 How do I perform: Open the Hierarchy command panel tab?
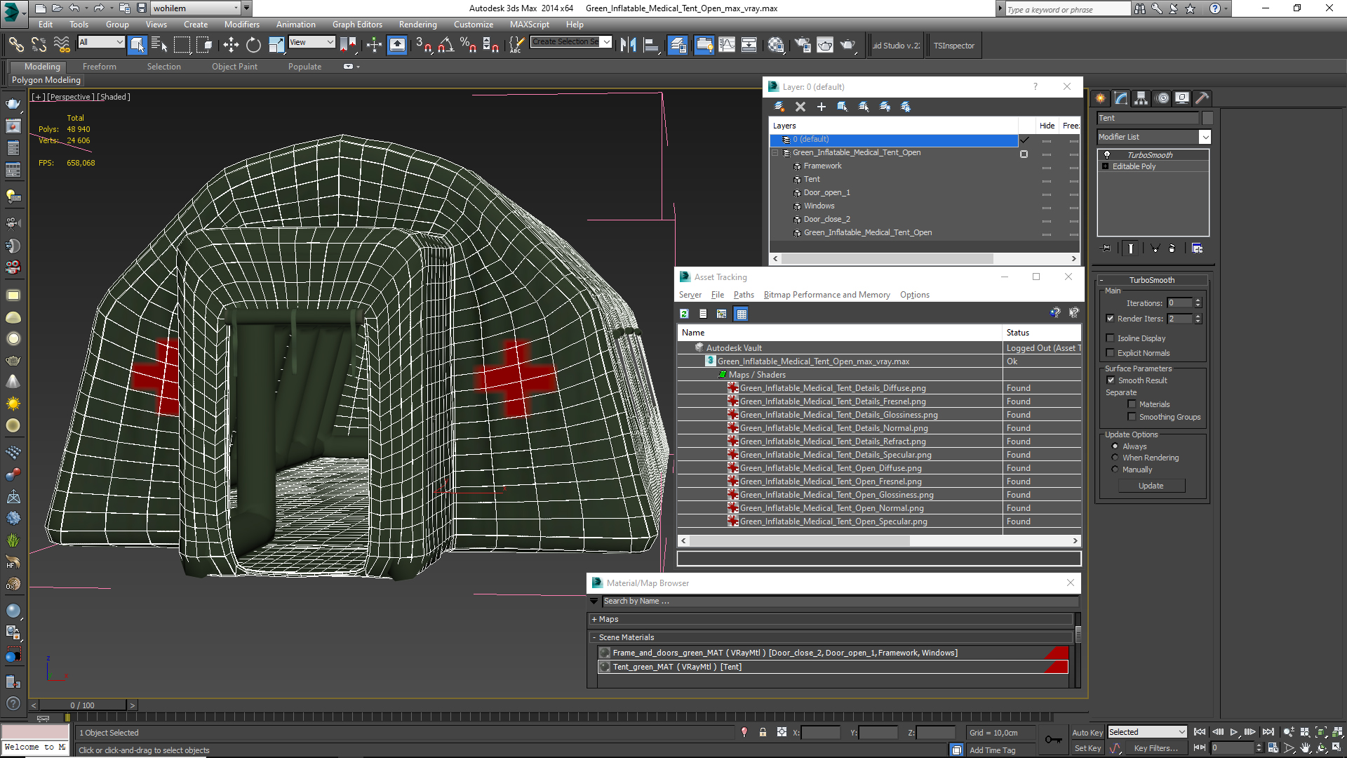click(1141, 98)
